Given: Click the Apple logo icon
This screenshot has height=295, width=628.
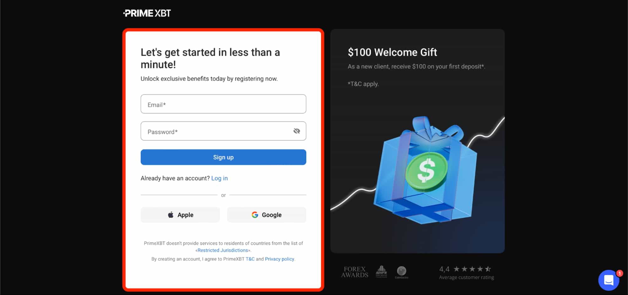Looking at the screenshot, I should [171, 215].
